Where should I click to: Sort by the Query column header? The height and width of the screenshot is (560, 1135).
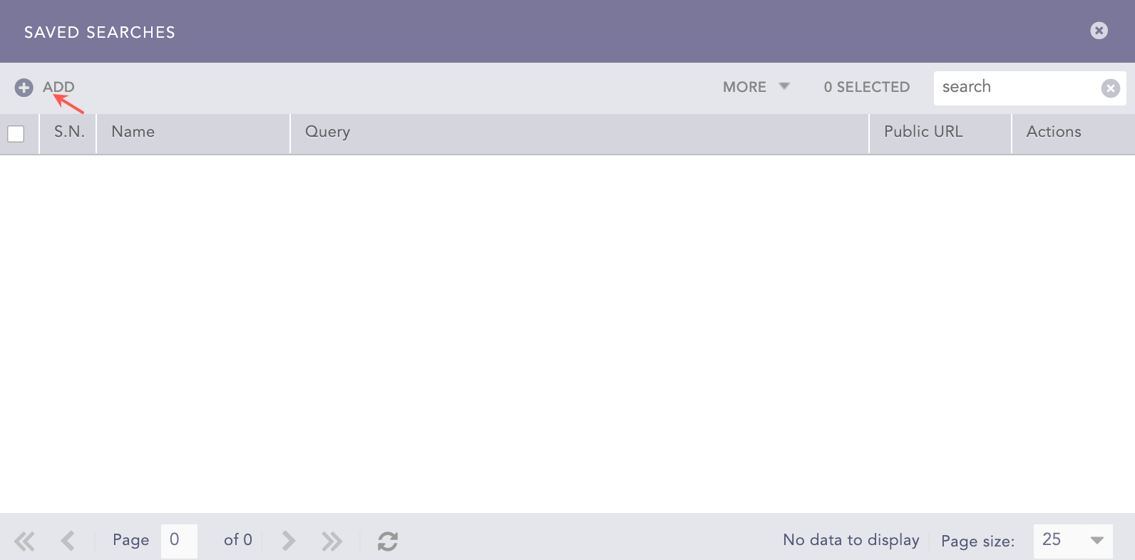(x=327, y=132)
